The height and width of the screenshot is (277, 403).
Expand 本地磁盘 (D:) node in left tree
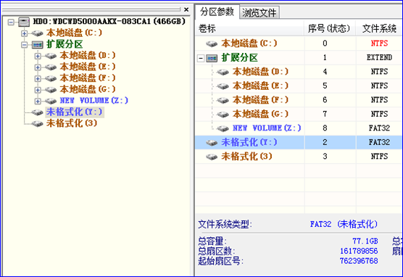click(x=38, y=56)
